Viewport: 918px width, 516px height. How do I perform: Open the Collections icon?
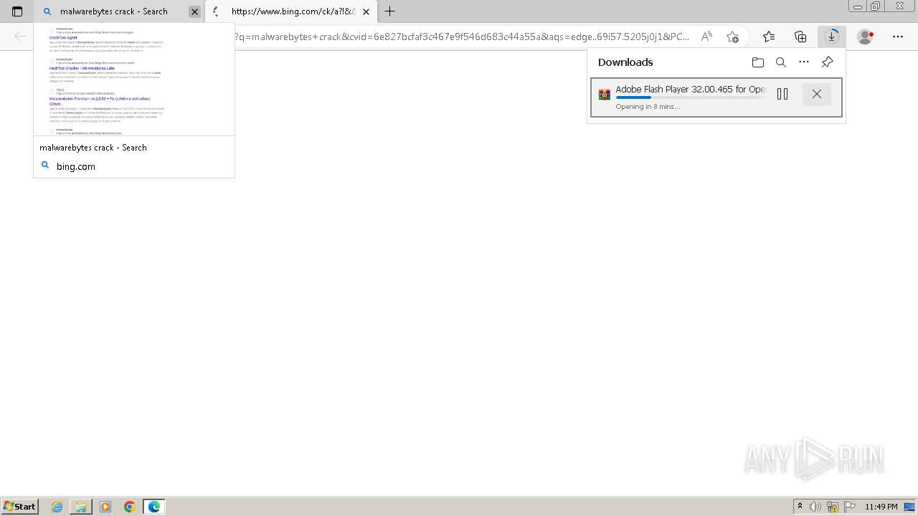coord(800,37)
